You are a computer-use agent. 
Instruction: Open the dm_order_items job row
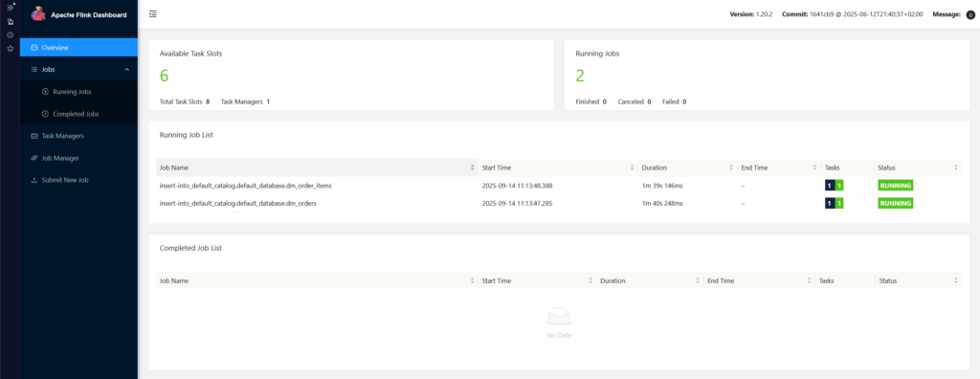(559, 186)
